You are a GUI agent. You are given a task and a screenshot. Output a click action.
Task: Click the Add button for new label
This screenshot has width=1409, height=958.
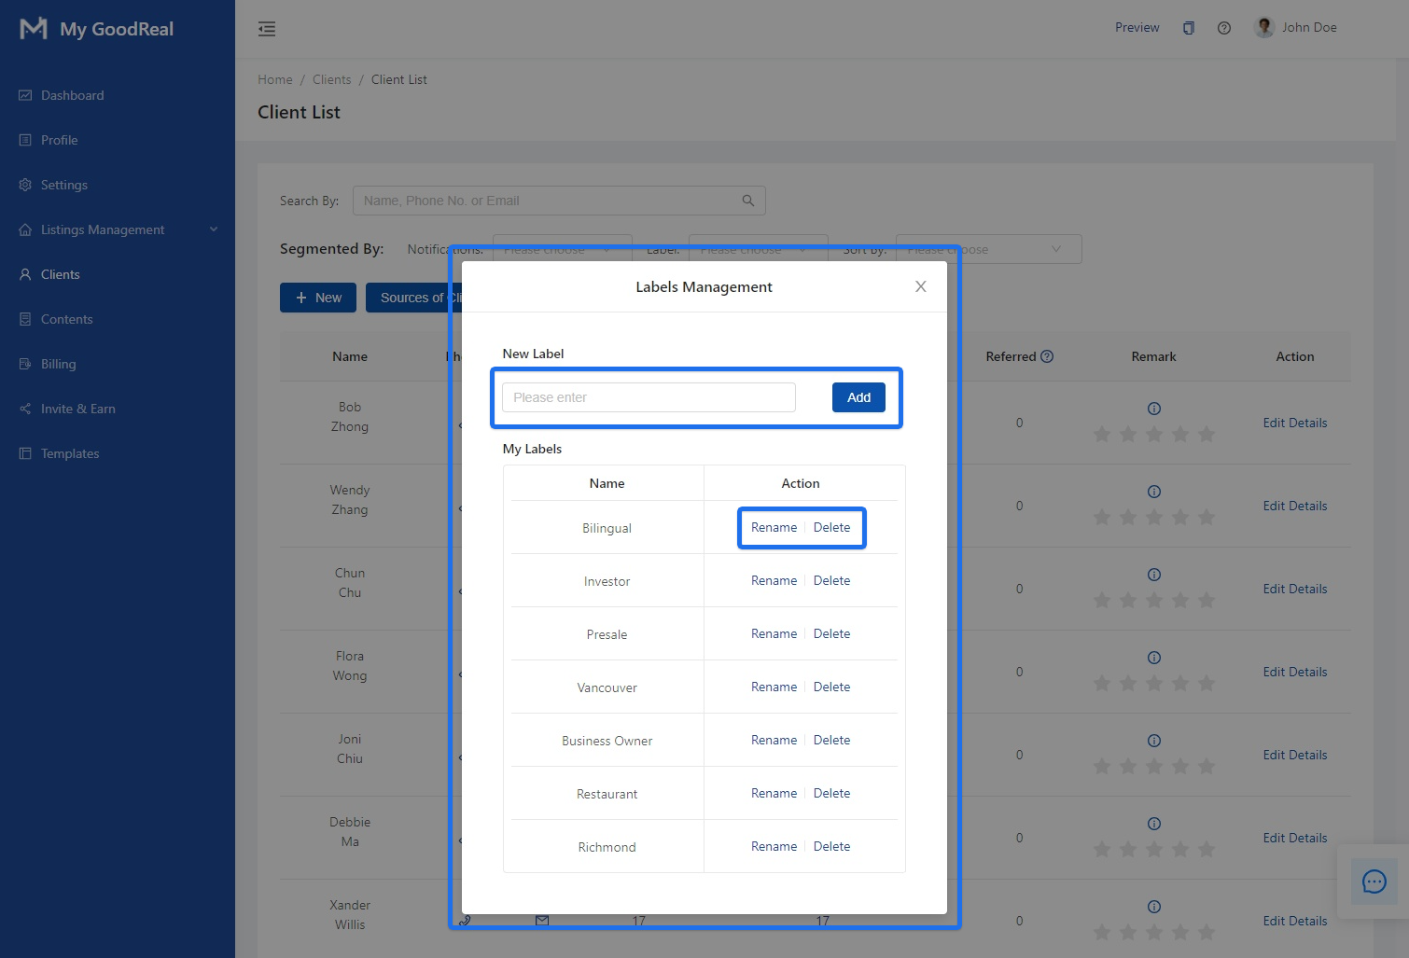click(x=858, y=397)
